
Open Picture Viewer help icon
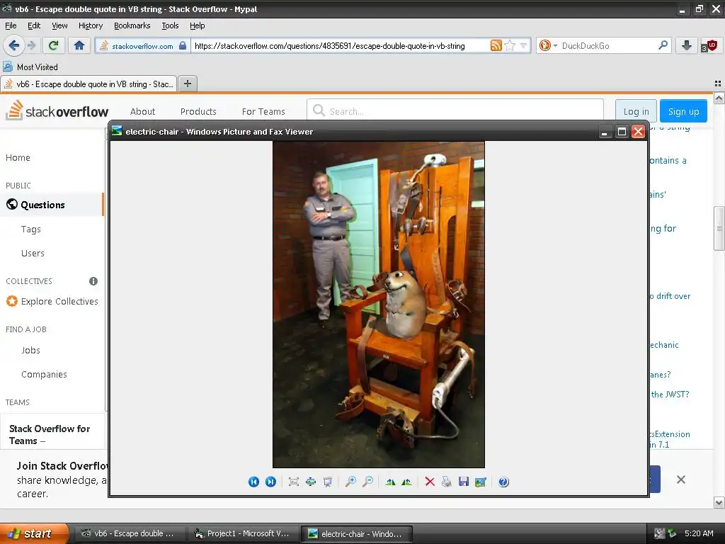(503, 482)
